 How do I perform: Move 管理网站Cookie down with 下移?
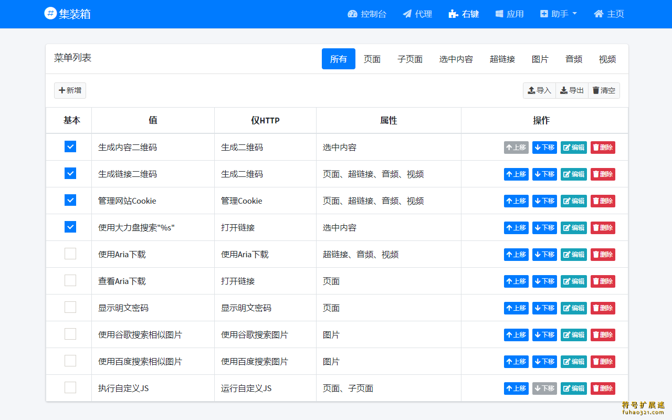pyautogui.click(x=544, y=201)
